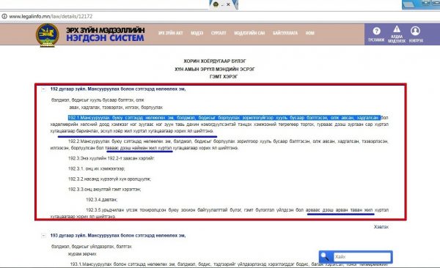
Task: Click the Хайх search input field
Action: 362,257
